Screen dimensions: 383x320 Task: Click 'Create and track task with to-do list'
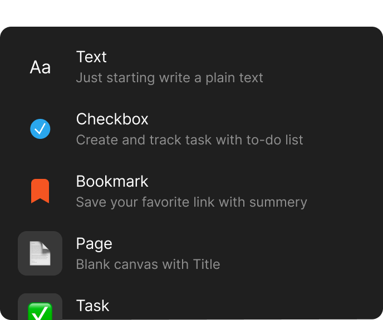189,139
